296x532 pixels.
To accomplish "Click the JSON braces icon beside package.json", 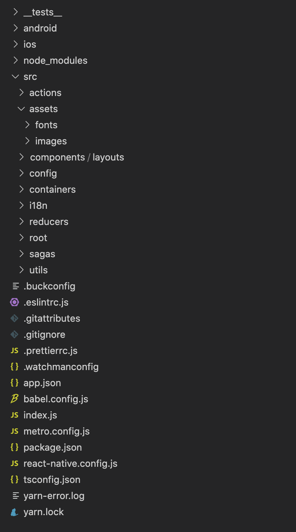I will [15, 447].
